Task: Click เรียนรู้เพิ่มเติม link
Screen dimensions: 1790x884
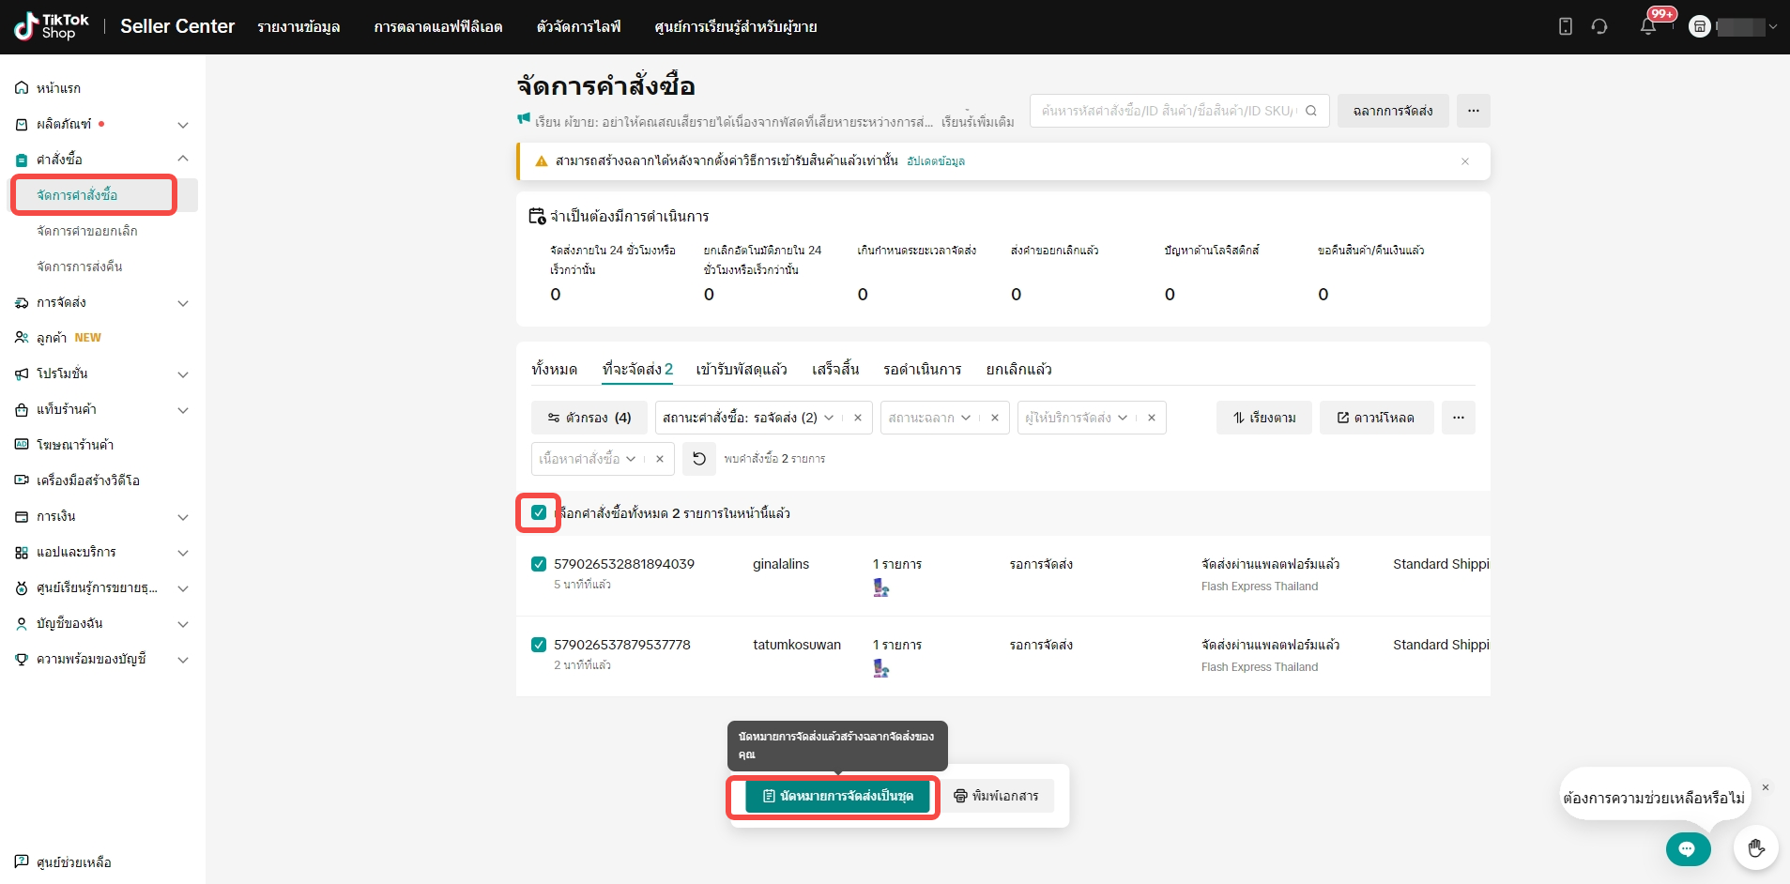Action: tap(977, 122)
